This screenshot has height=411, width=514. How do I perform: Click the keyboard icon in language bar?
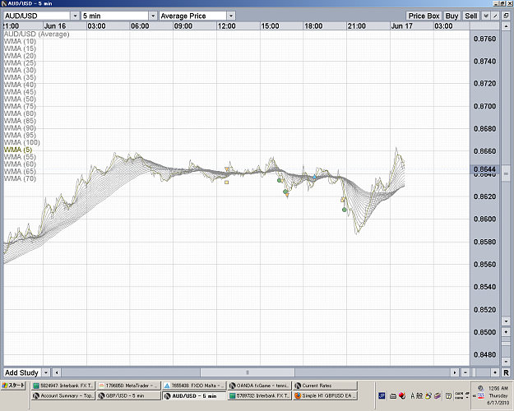pyautogui.click(x=393, y=396)
